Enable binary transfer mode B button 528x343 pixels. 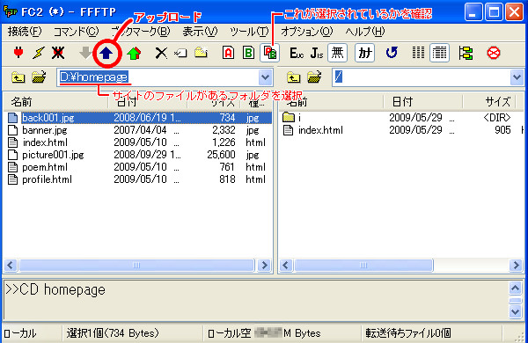pos(248,53)
